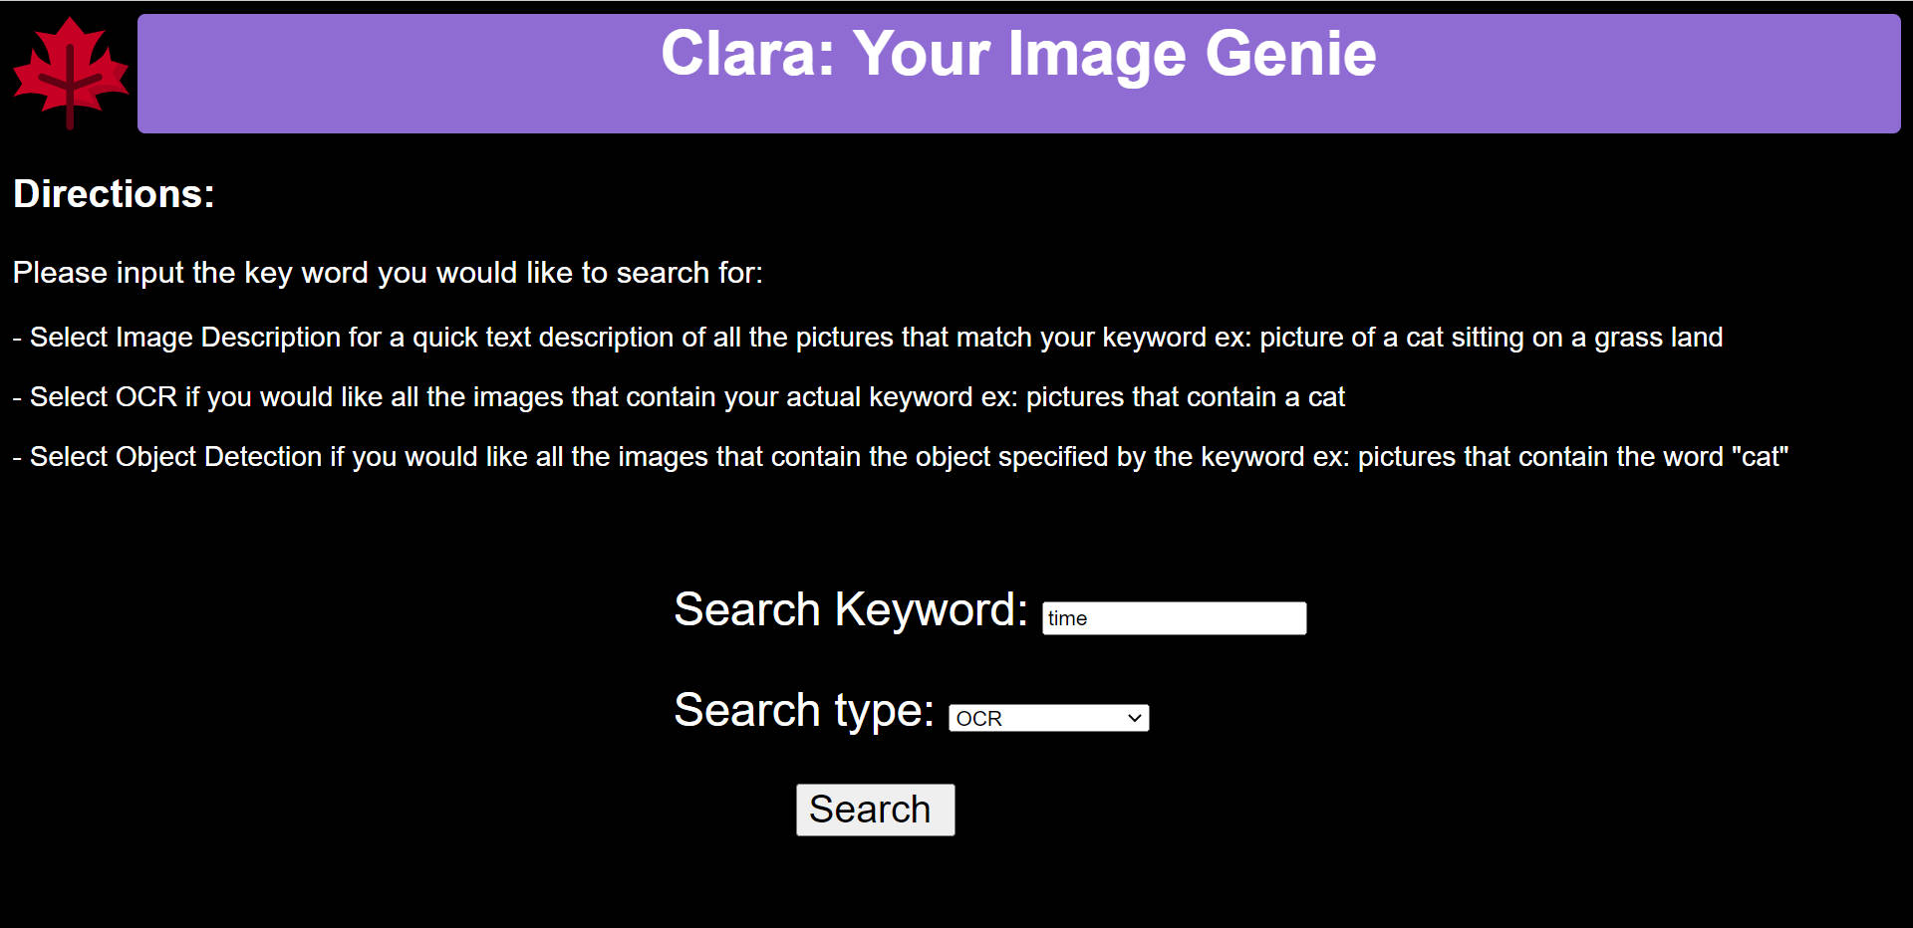The image size is (1913, 928).
Task: Place cursor on 'time' in keyword field
Action: [x=1067, y=618]
